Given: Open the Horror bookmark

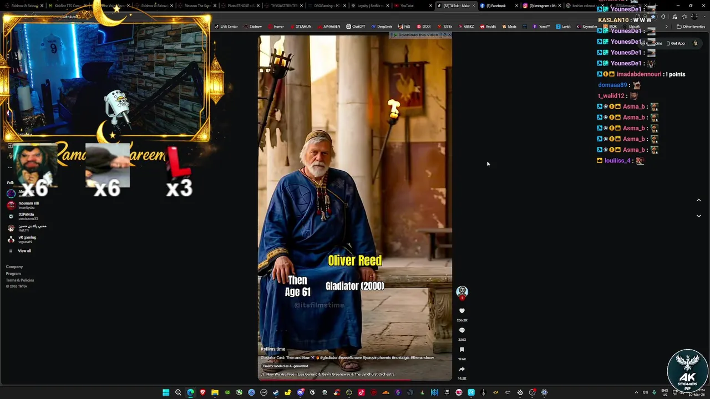Looking at the screenshot, I should pyautogui.click(x=276, y=27).
